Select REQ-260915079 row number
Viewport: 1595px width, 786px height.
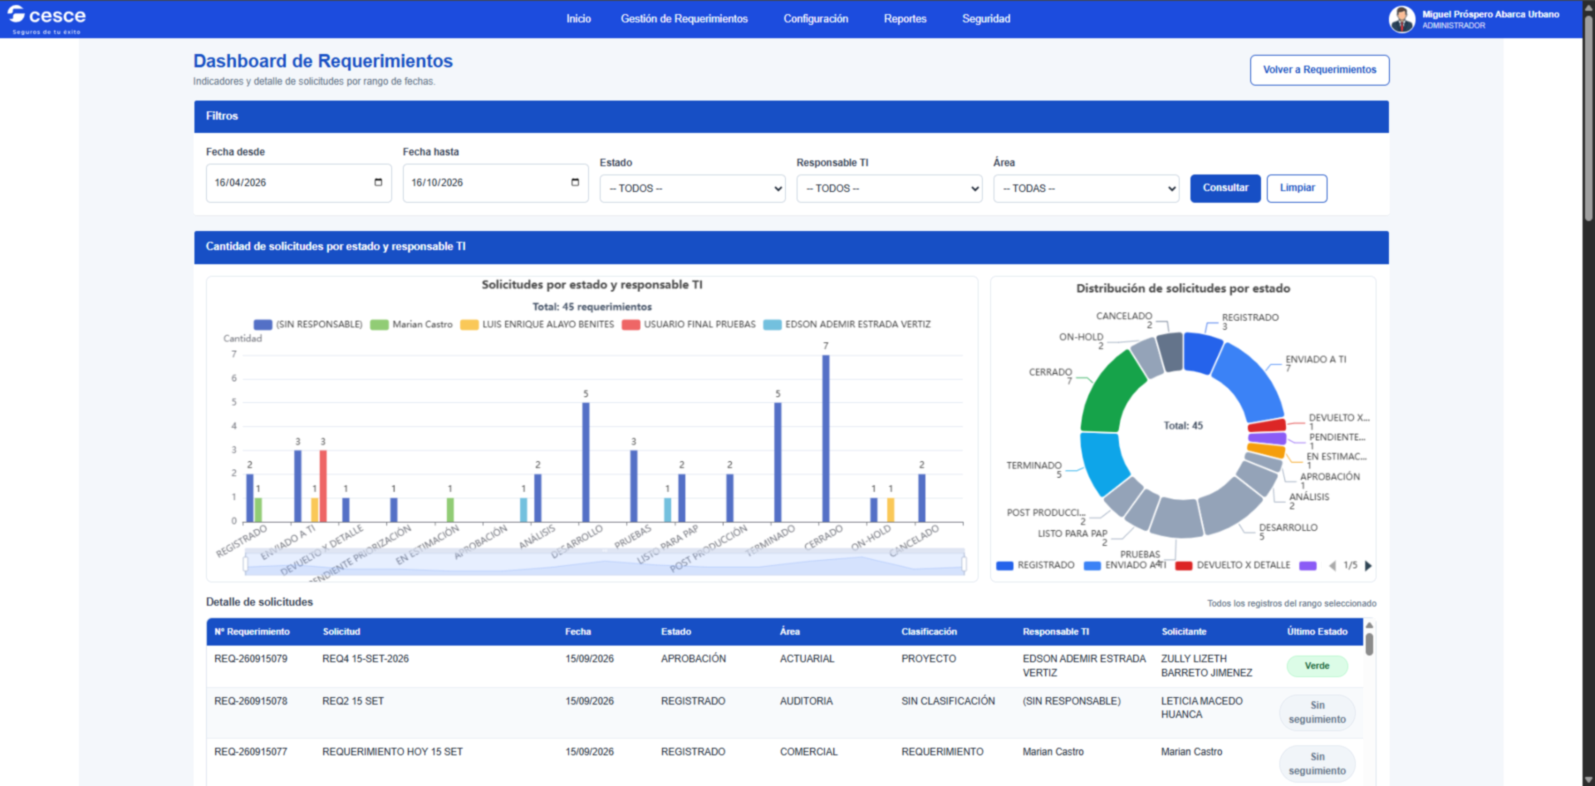[x=251, y=659]
